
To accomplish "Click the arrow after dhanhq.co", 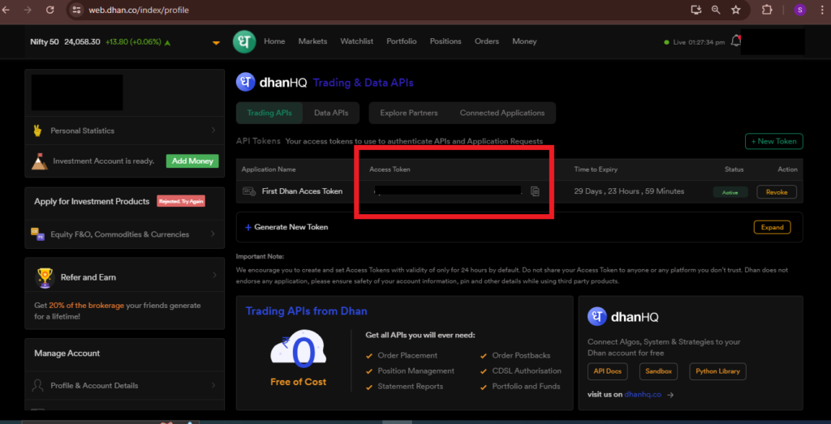I will pyautogui.click(x=670, y=394).
